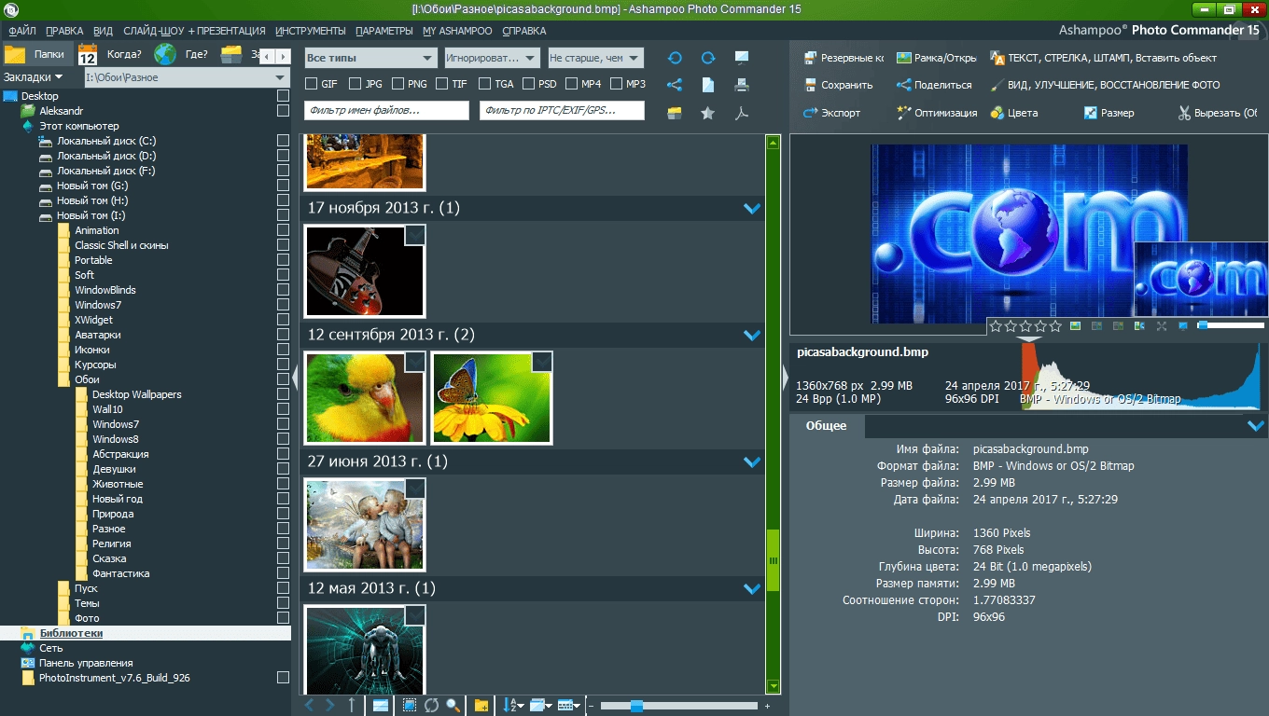Viewport: 1269px width, 716px height.
Task: Click 'Оптимизация' magic wand tool
Action: 937,113
